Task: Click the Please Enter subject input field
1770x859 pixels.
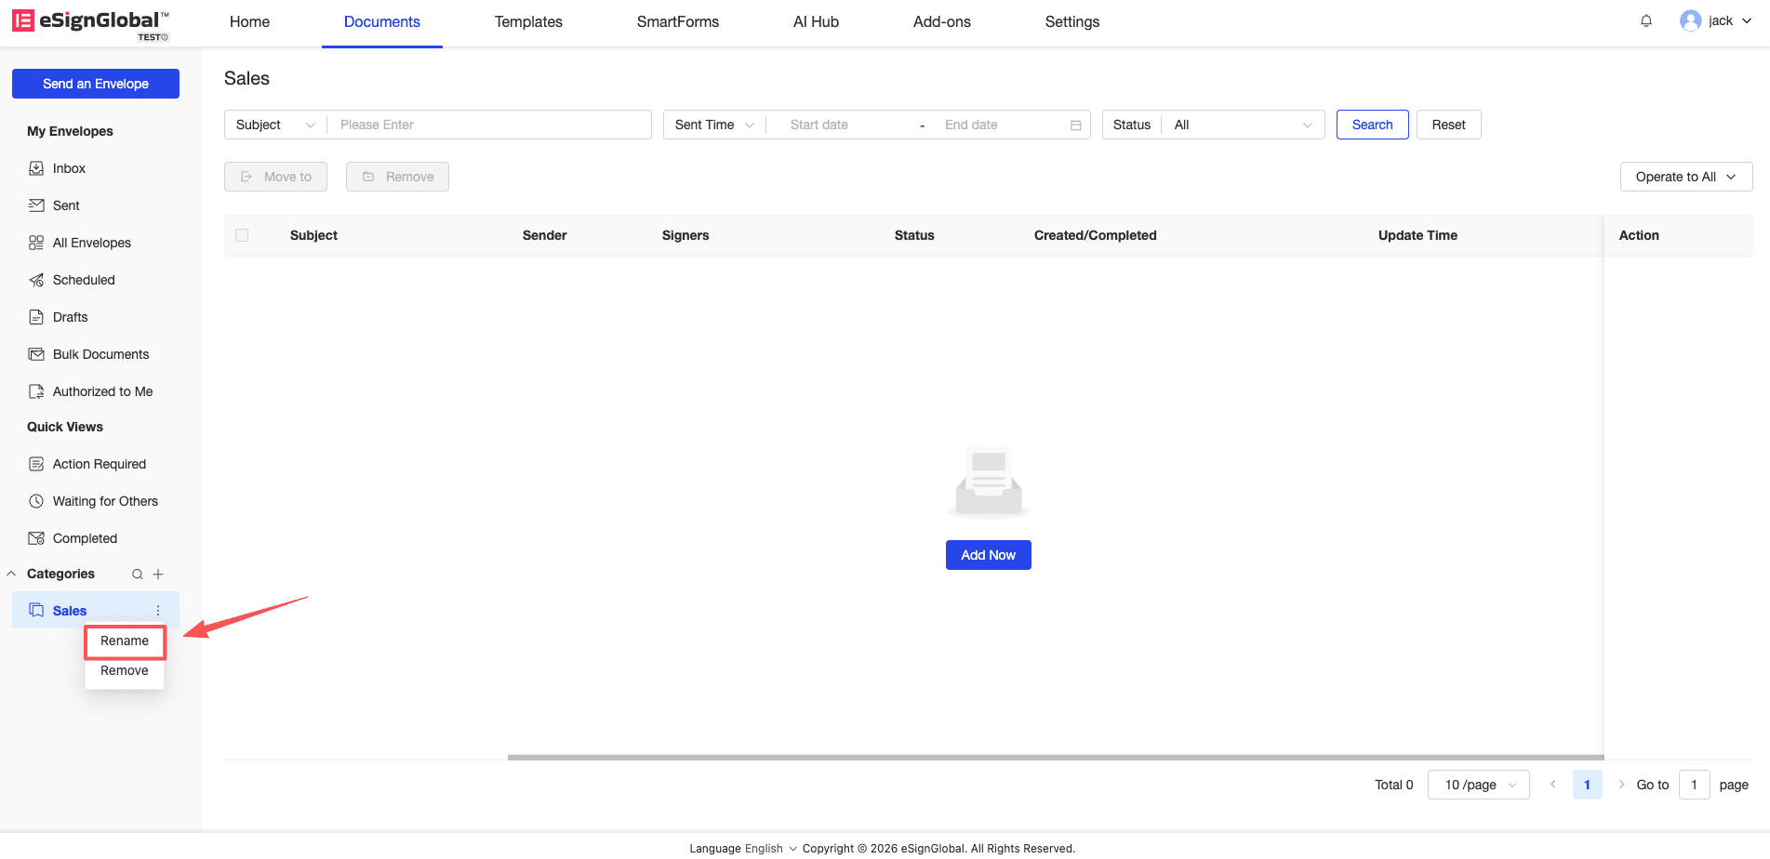Action: [490, 125]
